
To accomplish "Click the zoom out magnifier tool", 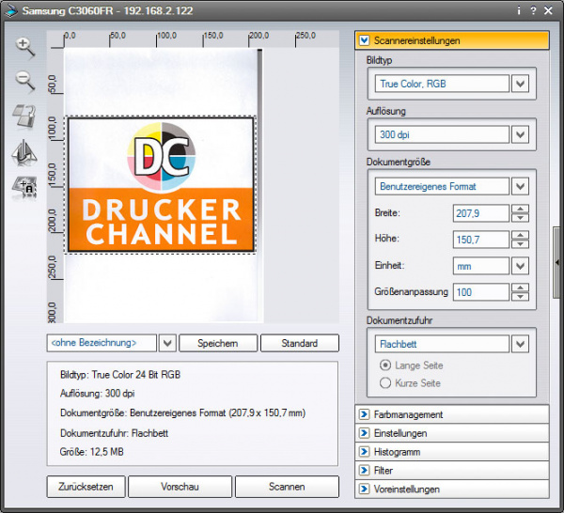I will pos(24,82).
